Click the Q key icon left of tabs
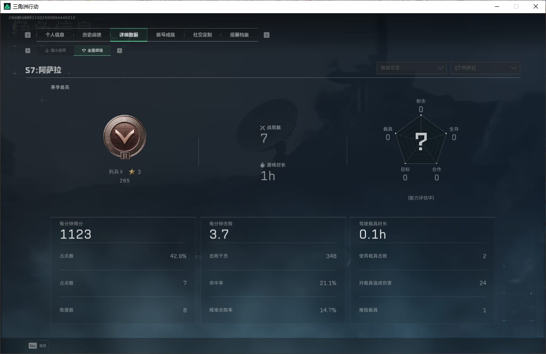Image resolution: width=546 pixels, height=354 pixels. (28, 35)
